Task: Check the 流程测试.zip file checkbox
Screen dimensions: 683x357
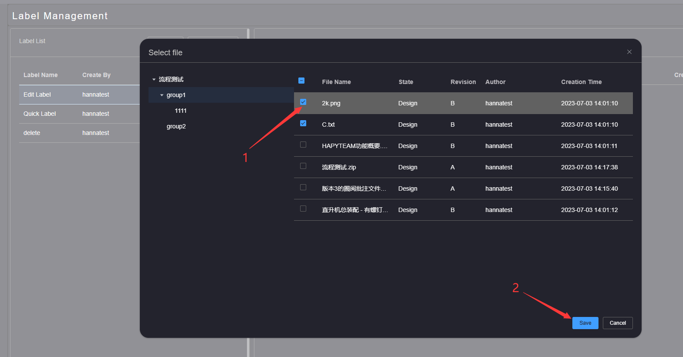Action: [303, 166]
